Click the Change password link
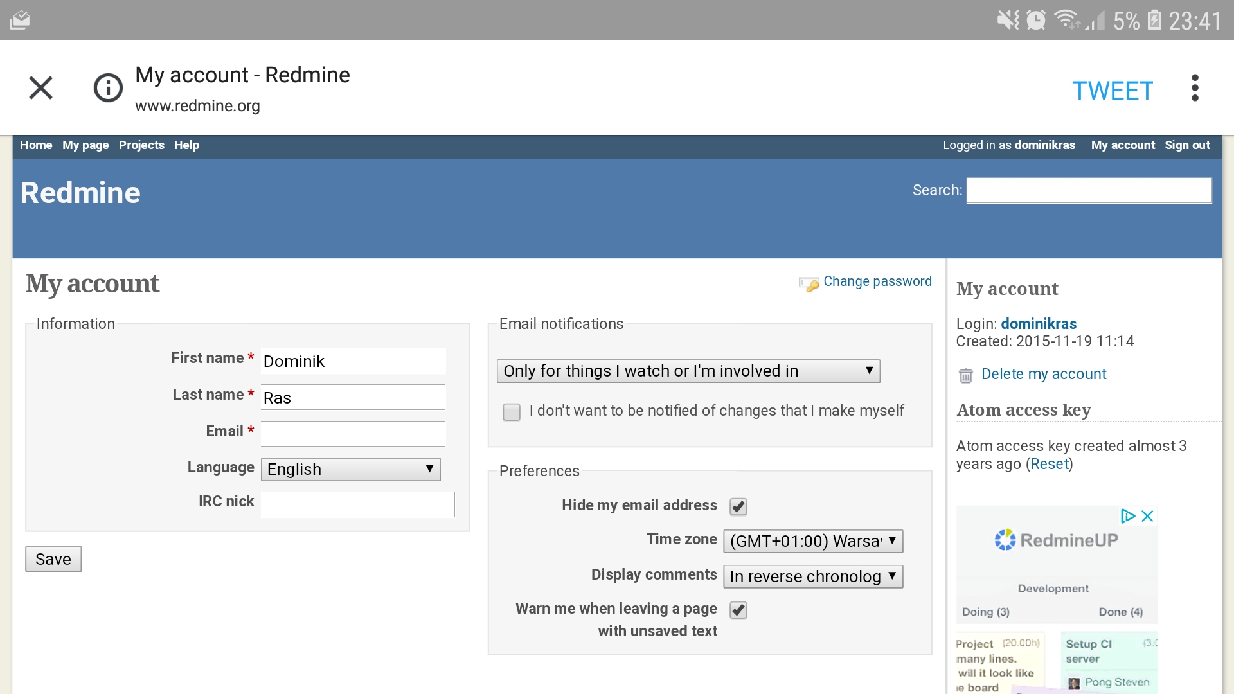Screen dimensions: 1234x694 877,281
